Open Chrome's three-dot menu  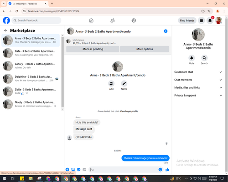[x=224, y=11]
